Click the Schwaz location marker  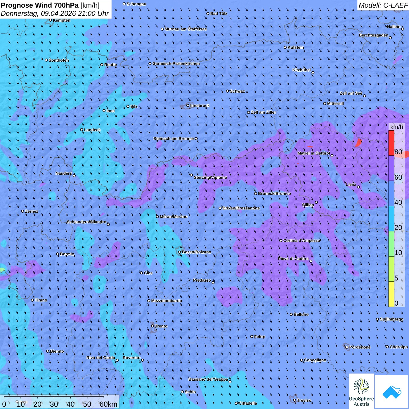pos(228,91)
